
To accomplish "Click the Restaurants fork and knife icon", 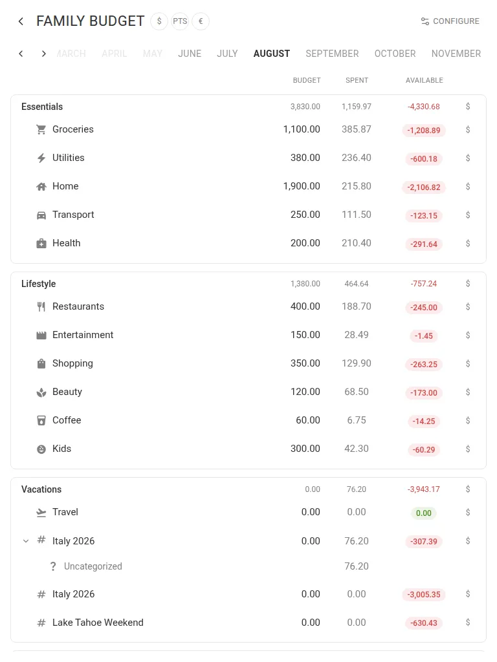I will click(x=41, y=307).
